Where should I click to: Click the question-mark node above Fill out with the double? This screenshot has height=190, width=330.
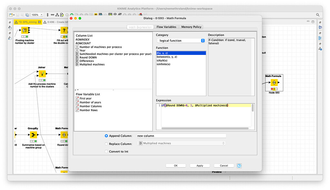coord(63,30)
